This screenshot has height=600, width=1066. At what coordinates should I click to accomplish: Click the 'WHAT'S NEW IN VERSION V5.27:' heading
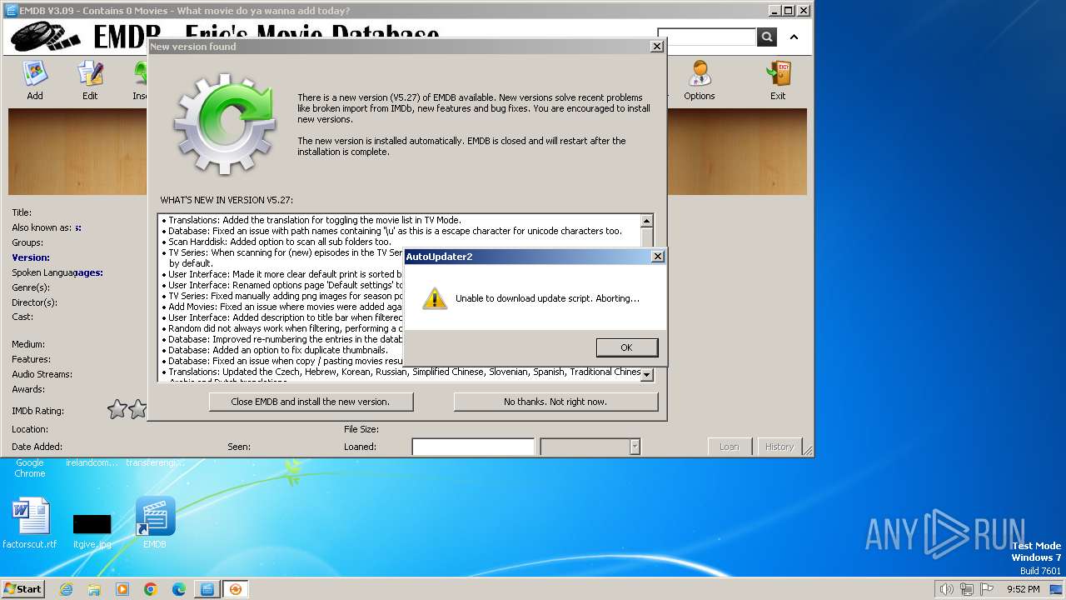click(x=227, y=200)
